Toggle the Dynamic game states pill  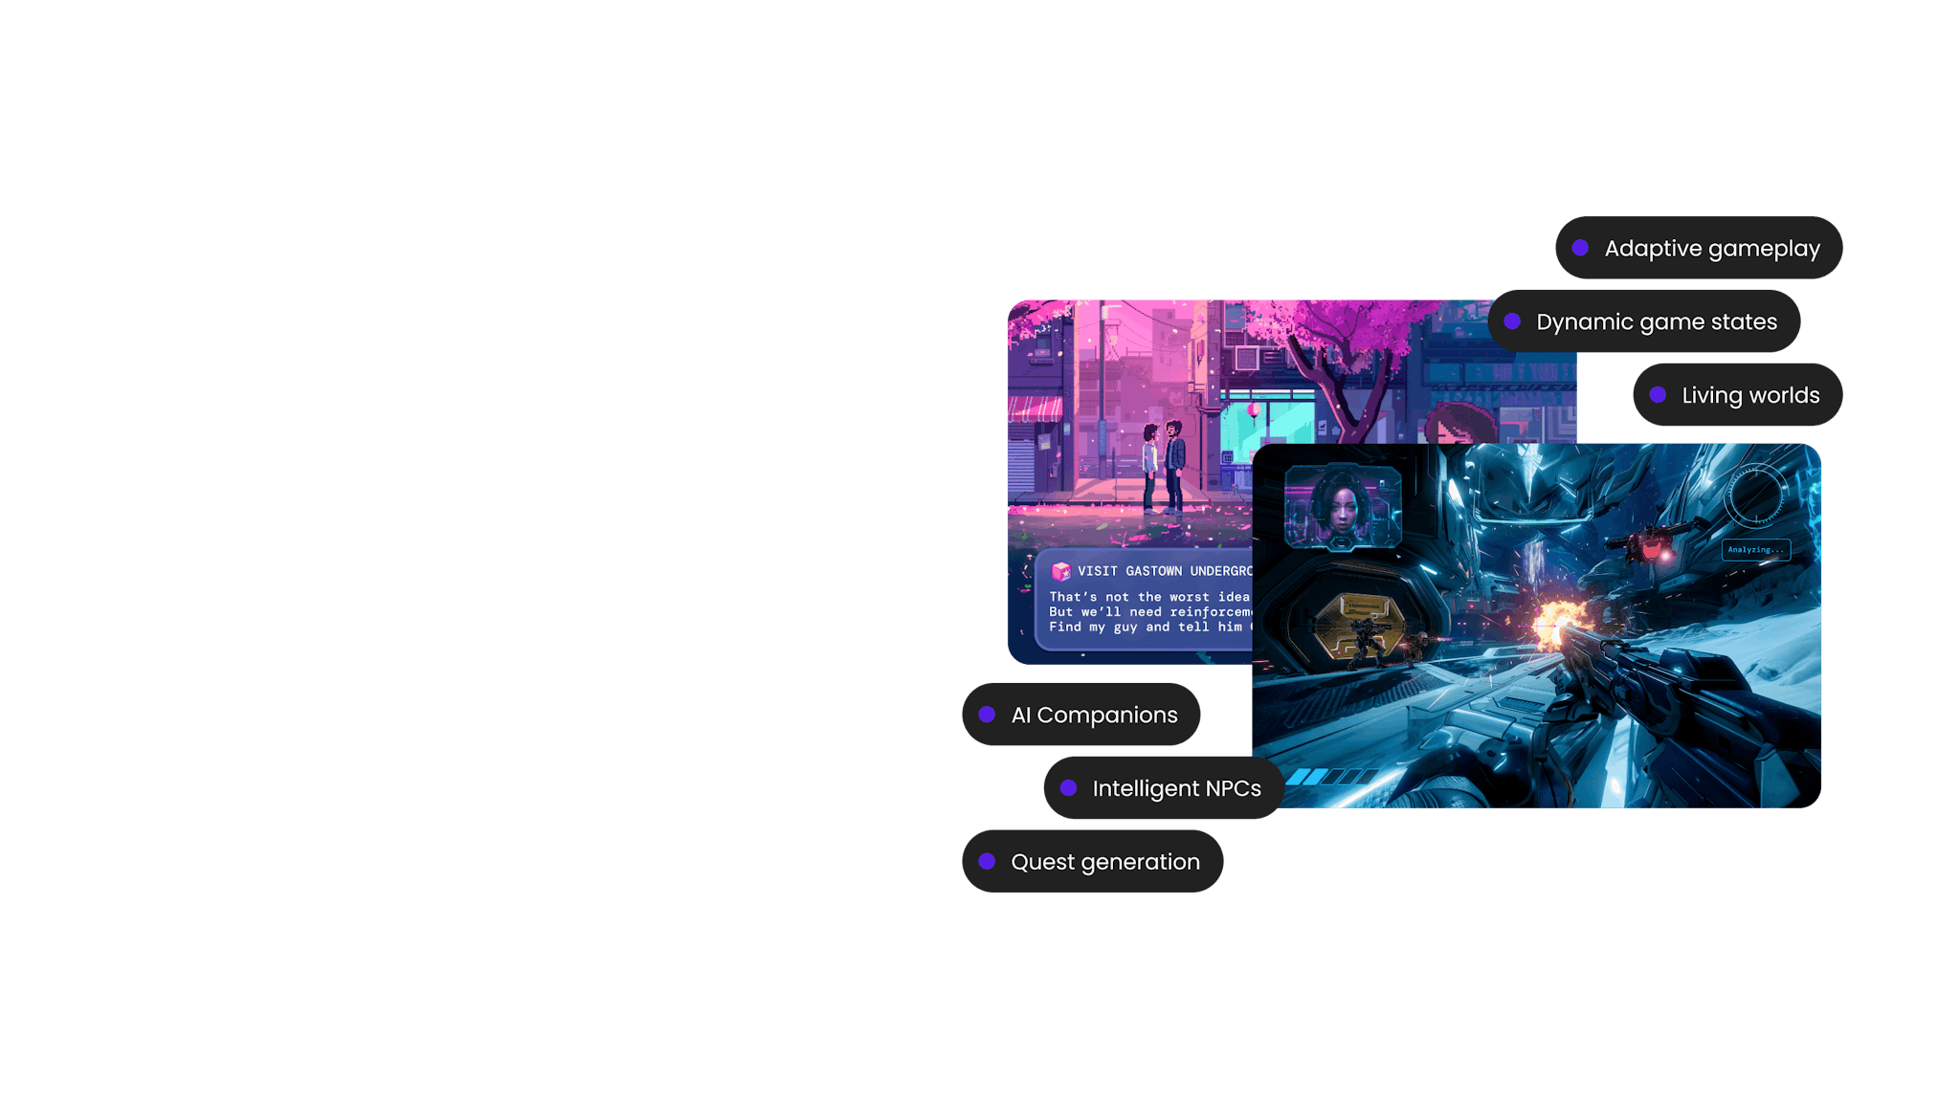tap(1646, 321)
